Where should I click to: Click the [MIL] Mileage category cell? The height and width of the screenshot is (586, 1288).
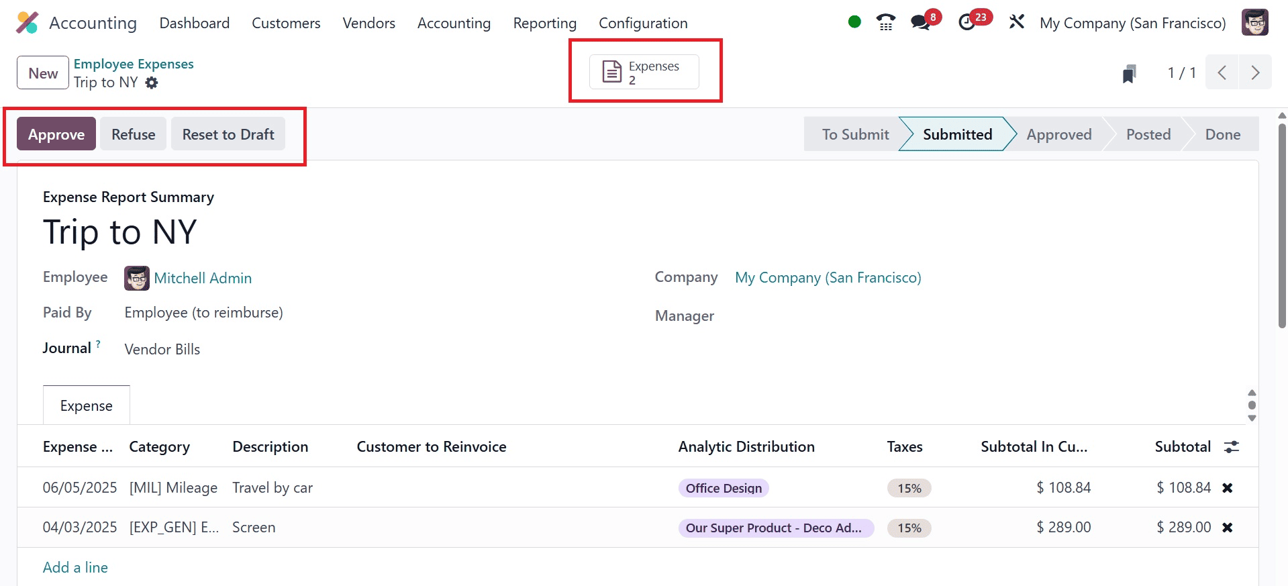(173, 487)
